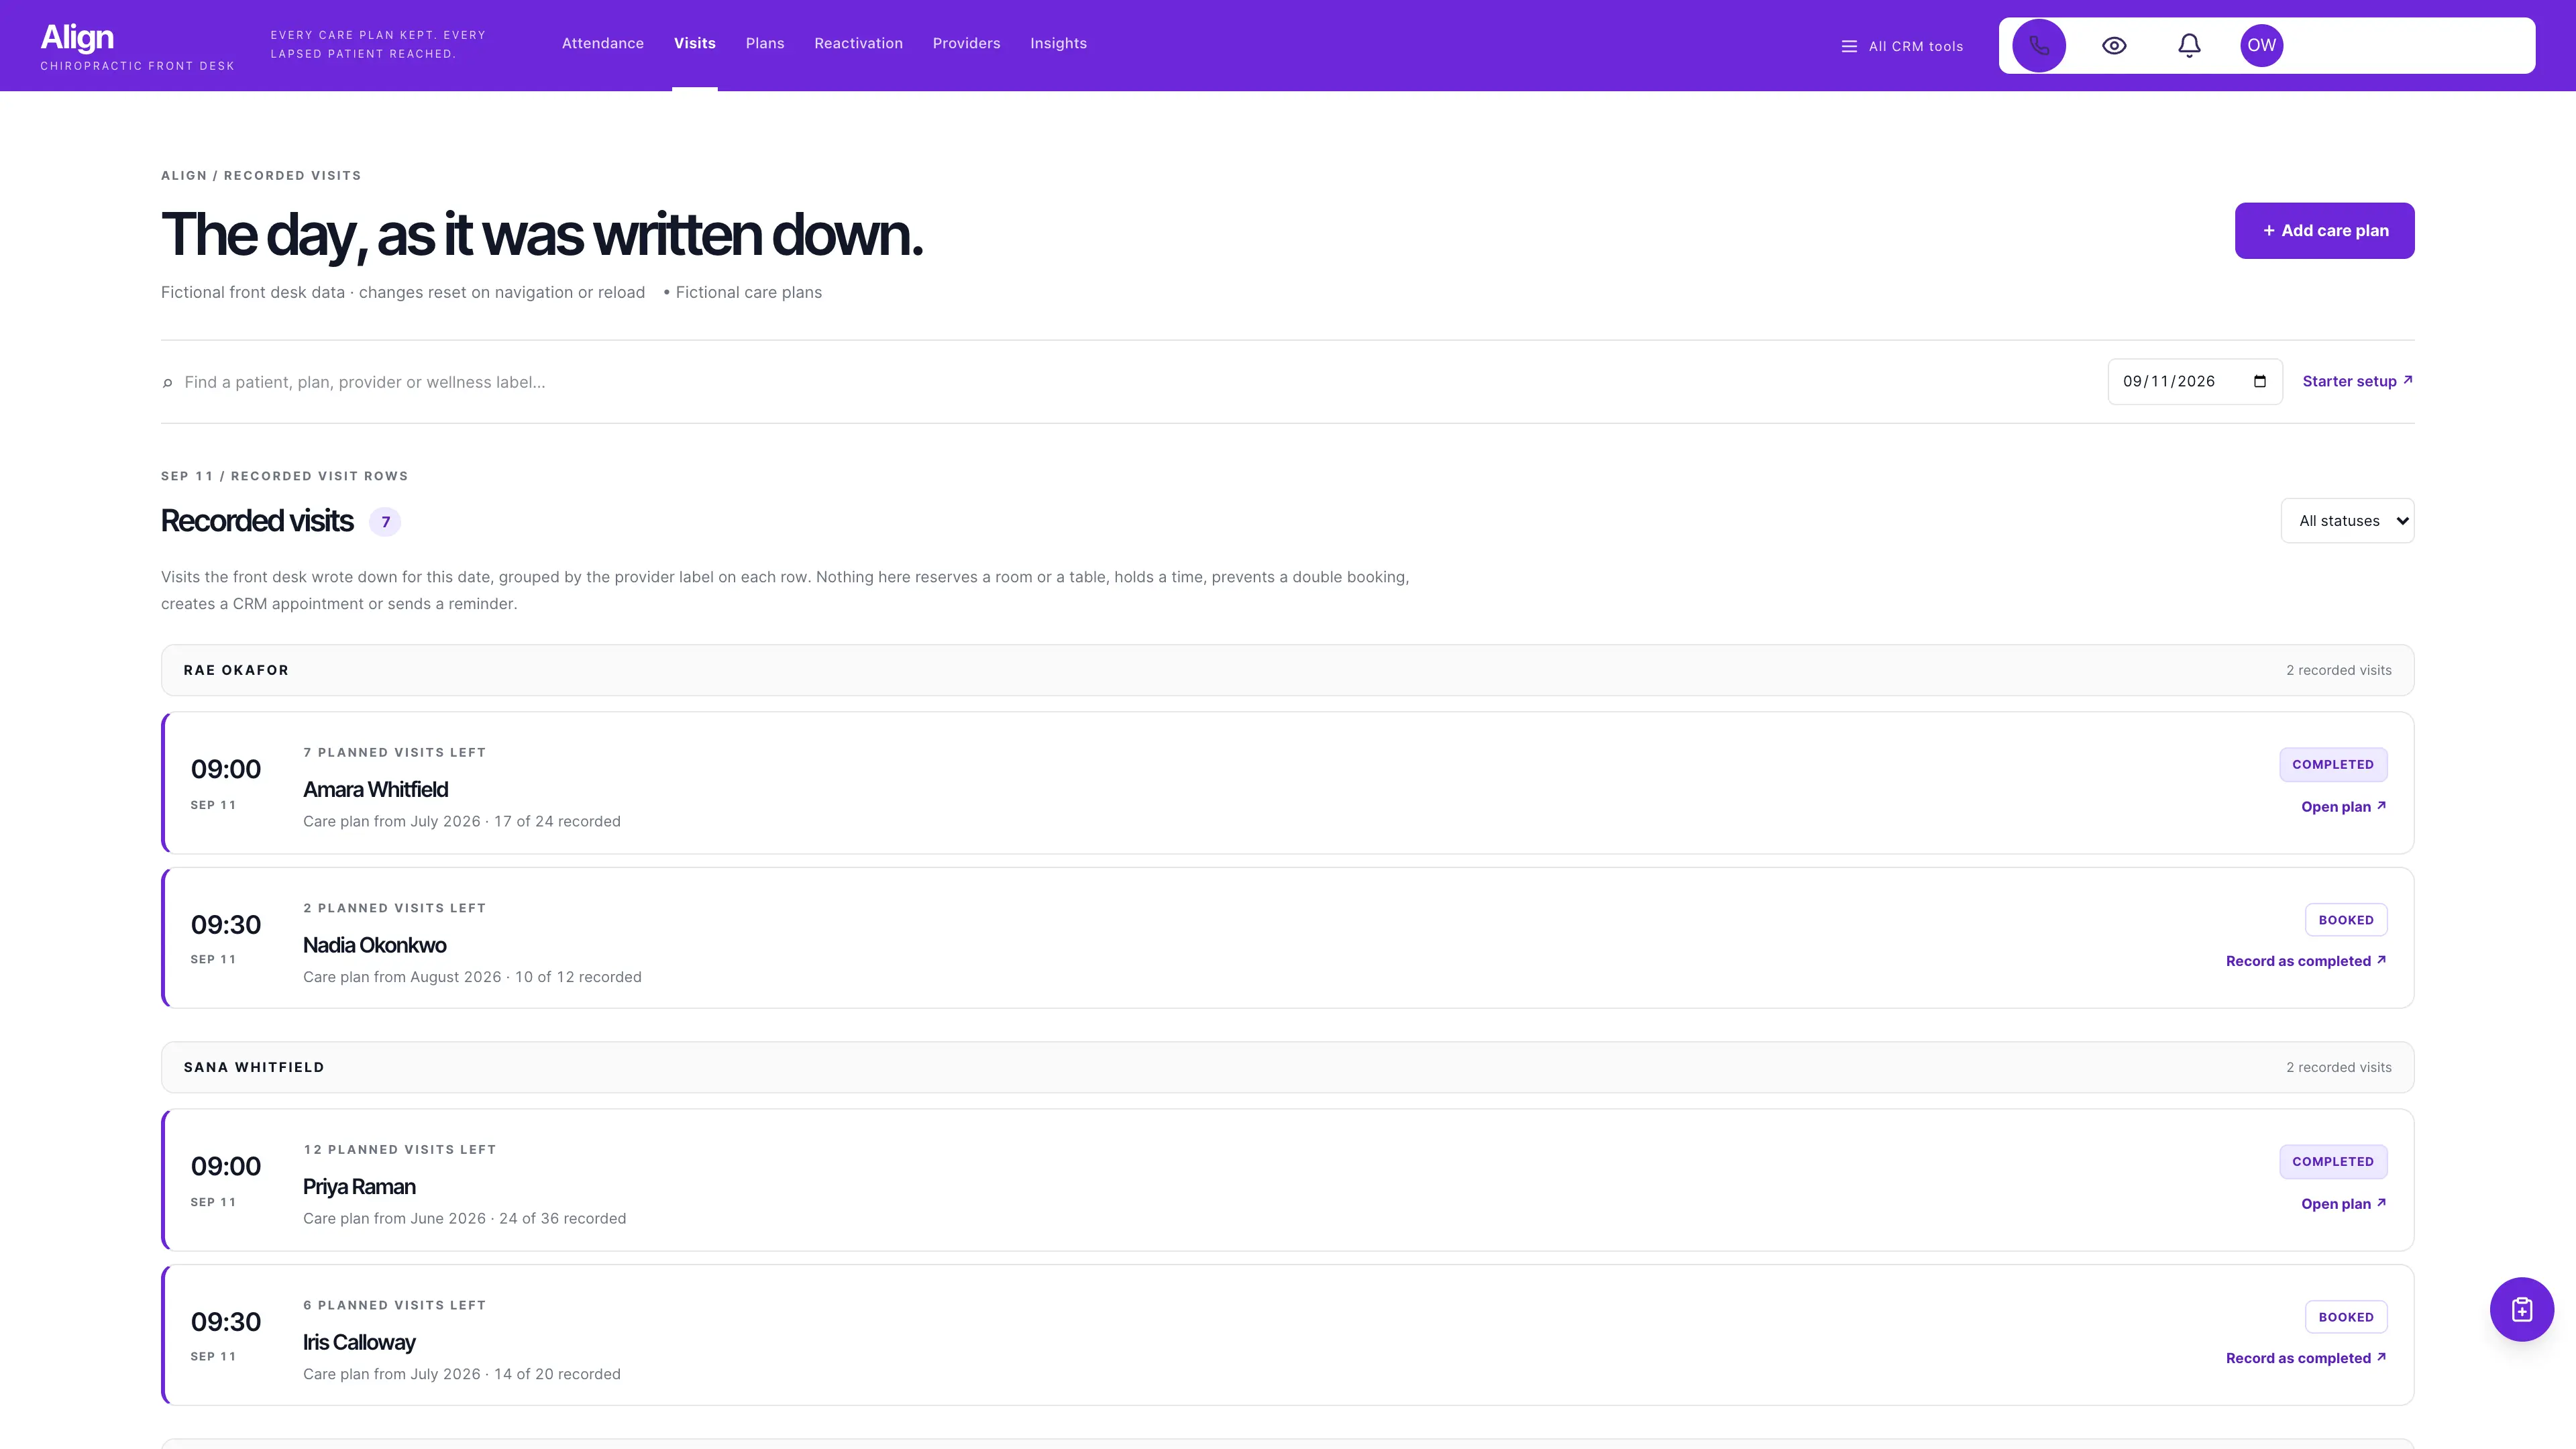Click BOOKED badge on Nadia Okonkwo row
Screen dimensions: 2576x1449
(2346, 920)
